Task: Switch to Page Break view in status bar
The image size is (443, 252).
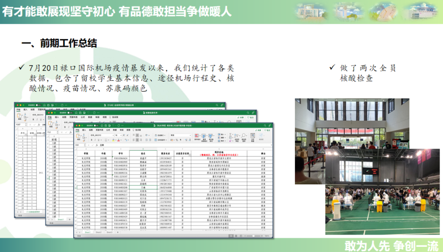Action: click(x=241, y=236)
